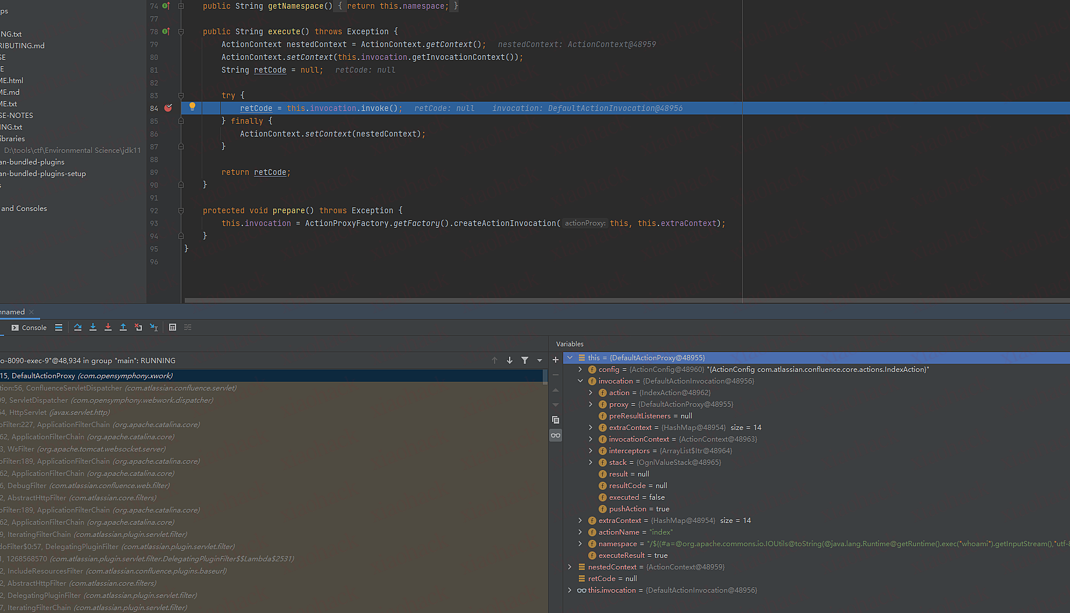This screenshot has width=1070, height=613.
Task: Open the jdk11 library path entry
Action: (x=73, y=150)
